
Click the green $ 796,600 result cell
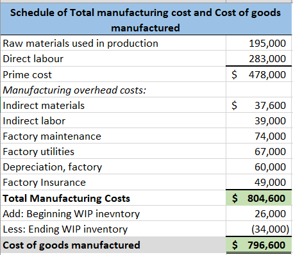tap(258, 245)
